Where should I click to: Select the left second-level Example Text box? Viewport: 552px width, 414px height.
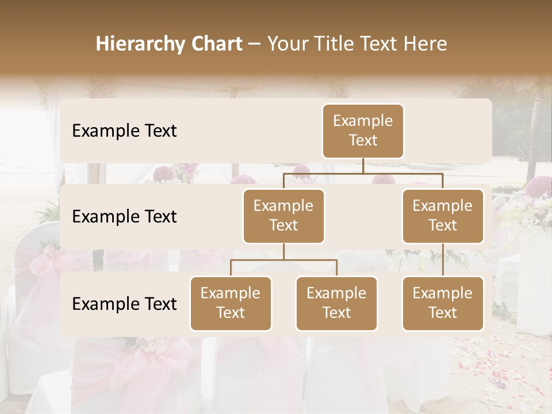283,216
